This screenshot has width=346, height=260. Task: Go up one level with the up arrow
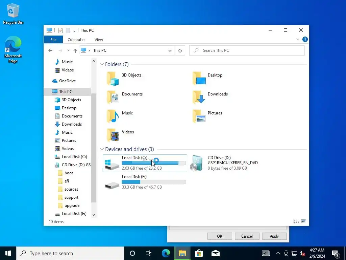click(x=75, y=51)
